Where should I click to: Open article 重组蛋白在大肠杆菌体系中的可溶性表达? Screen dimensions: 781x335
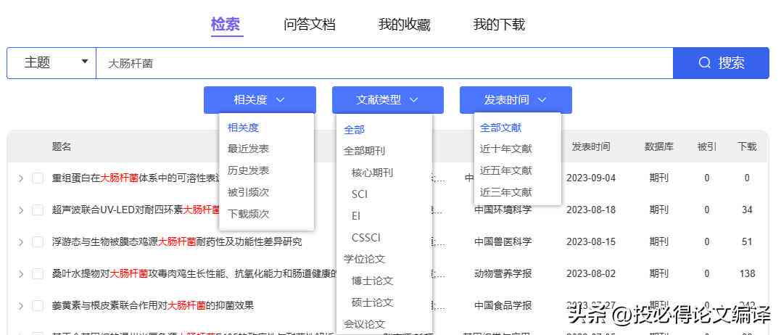[135, 178]
